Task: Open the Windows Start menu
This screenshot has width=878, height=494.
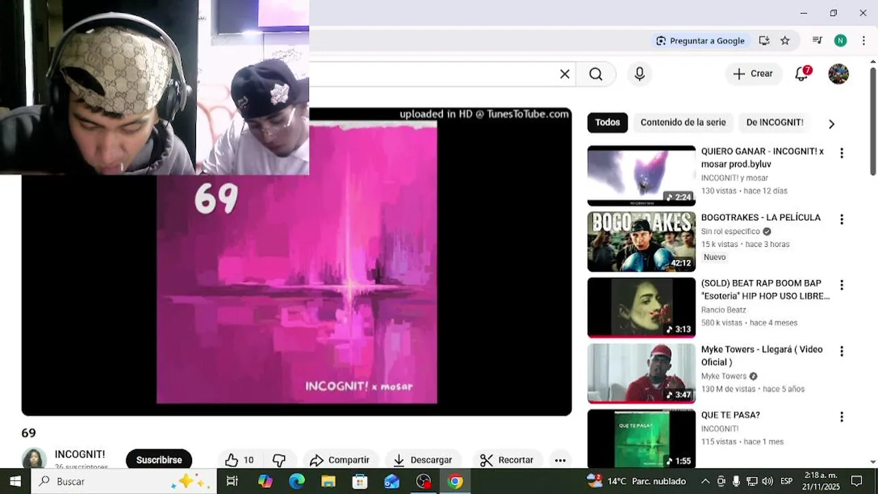Action: (x=15, y=481)
